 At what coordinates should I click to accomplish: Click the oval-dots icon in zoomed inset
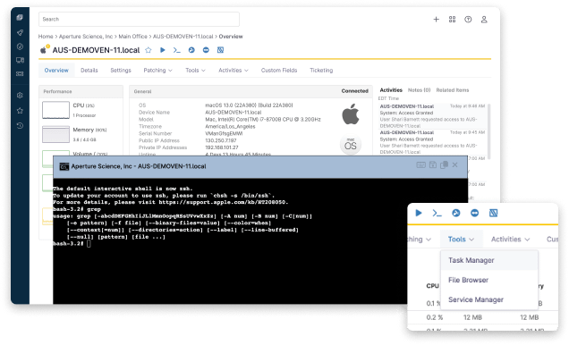(x=475, y=213)
